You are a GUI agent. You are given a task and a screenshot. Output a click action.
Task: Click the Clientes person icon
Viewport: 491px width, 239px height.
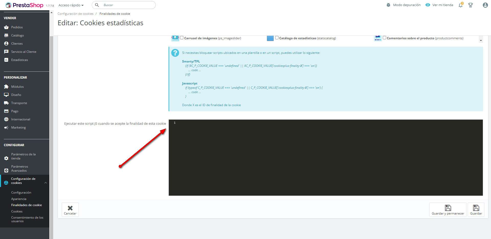click(6, 44)
